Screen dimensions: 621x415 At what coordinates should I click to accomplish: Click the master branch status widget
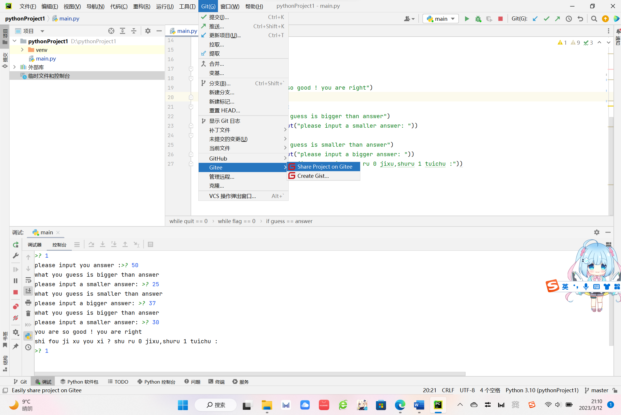click(596, 390)
